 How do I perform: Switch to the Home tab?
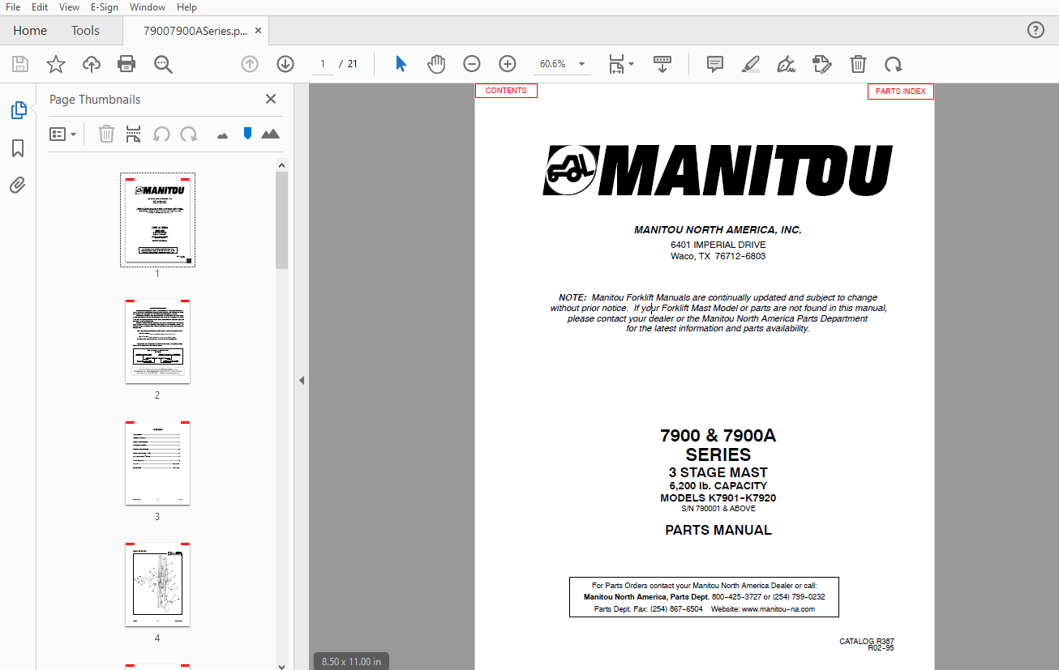[30, 31]
